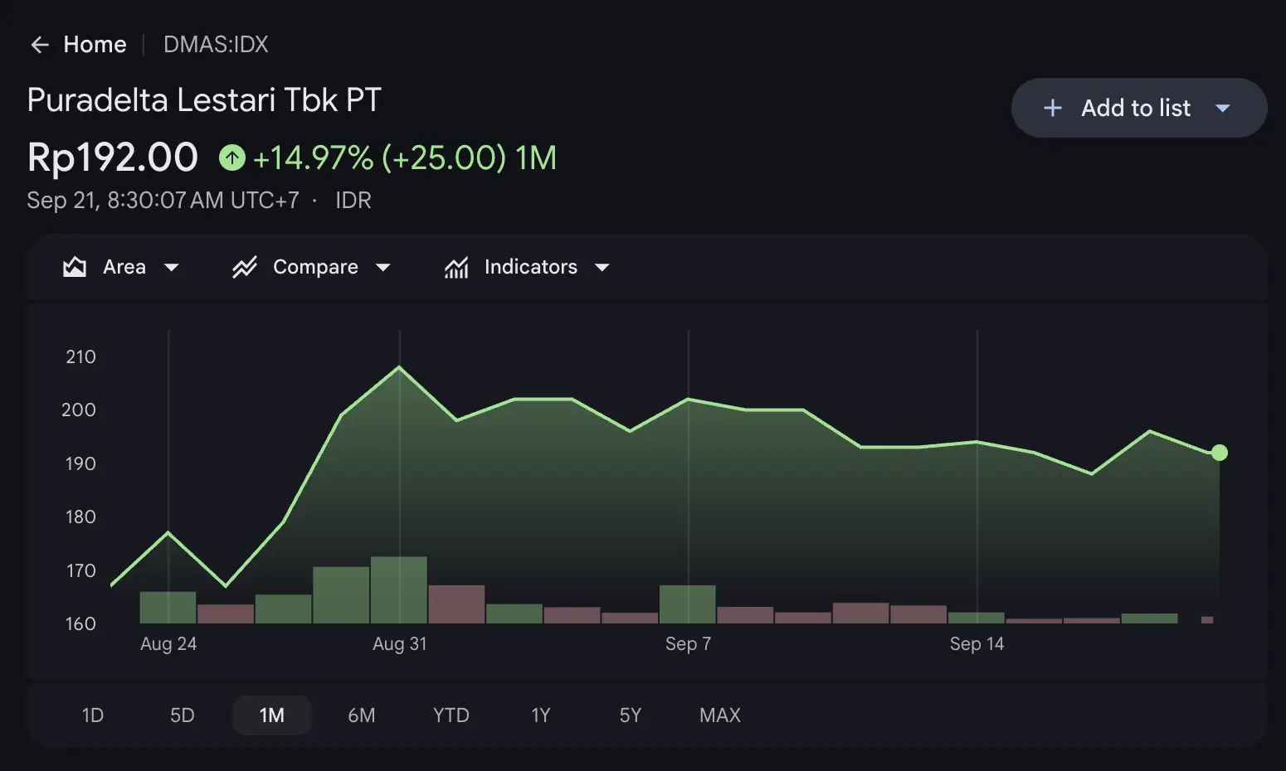Select the 1M time range tab
Screen dimensions: 1286x771
click(x=272, y=715)
